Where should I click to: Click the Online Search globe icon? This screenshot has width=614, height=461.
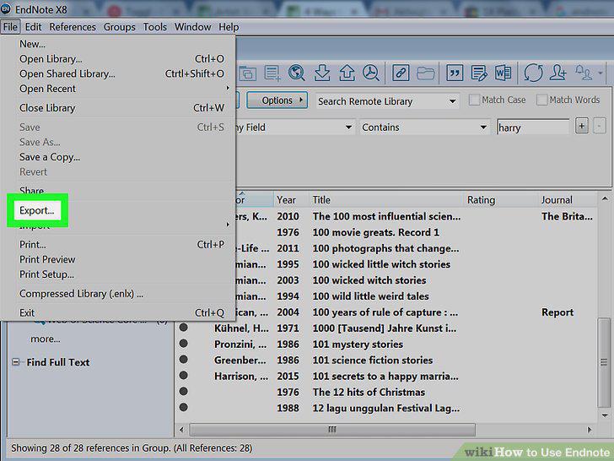[x=296, y=73]
